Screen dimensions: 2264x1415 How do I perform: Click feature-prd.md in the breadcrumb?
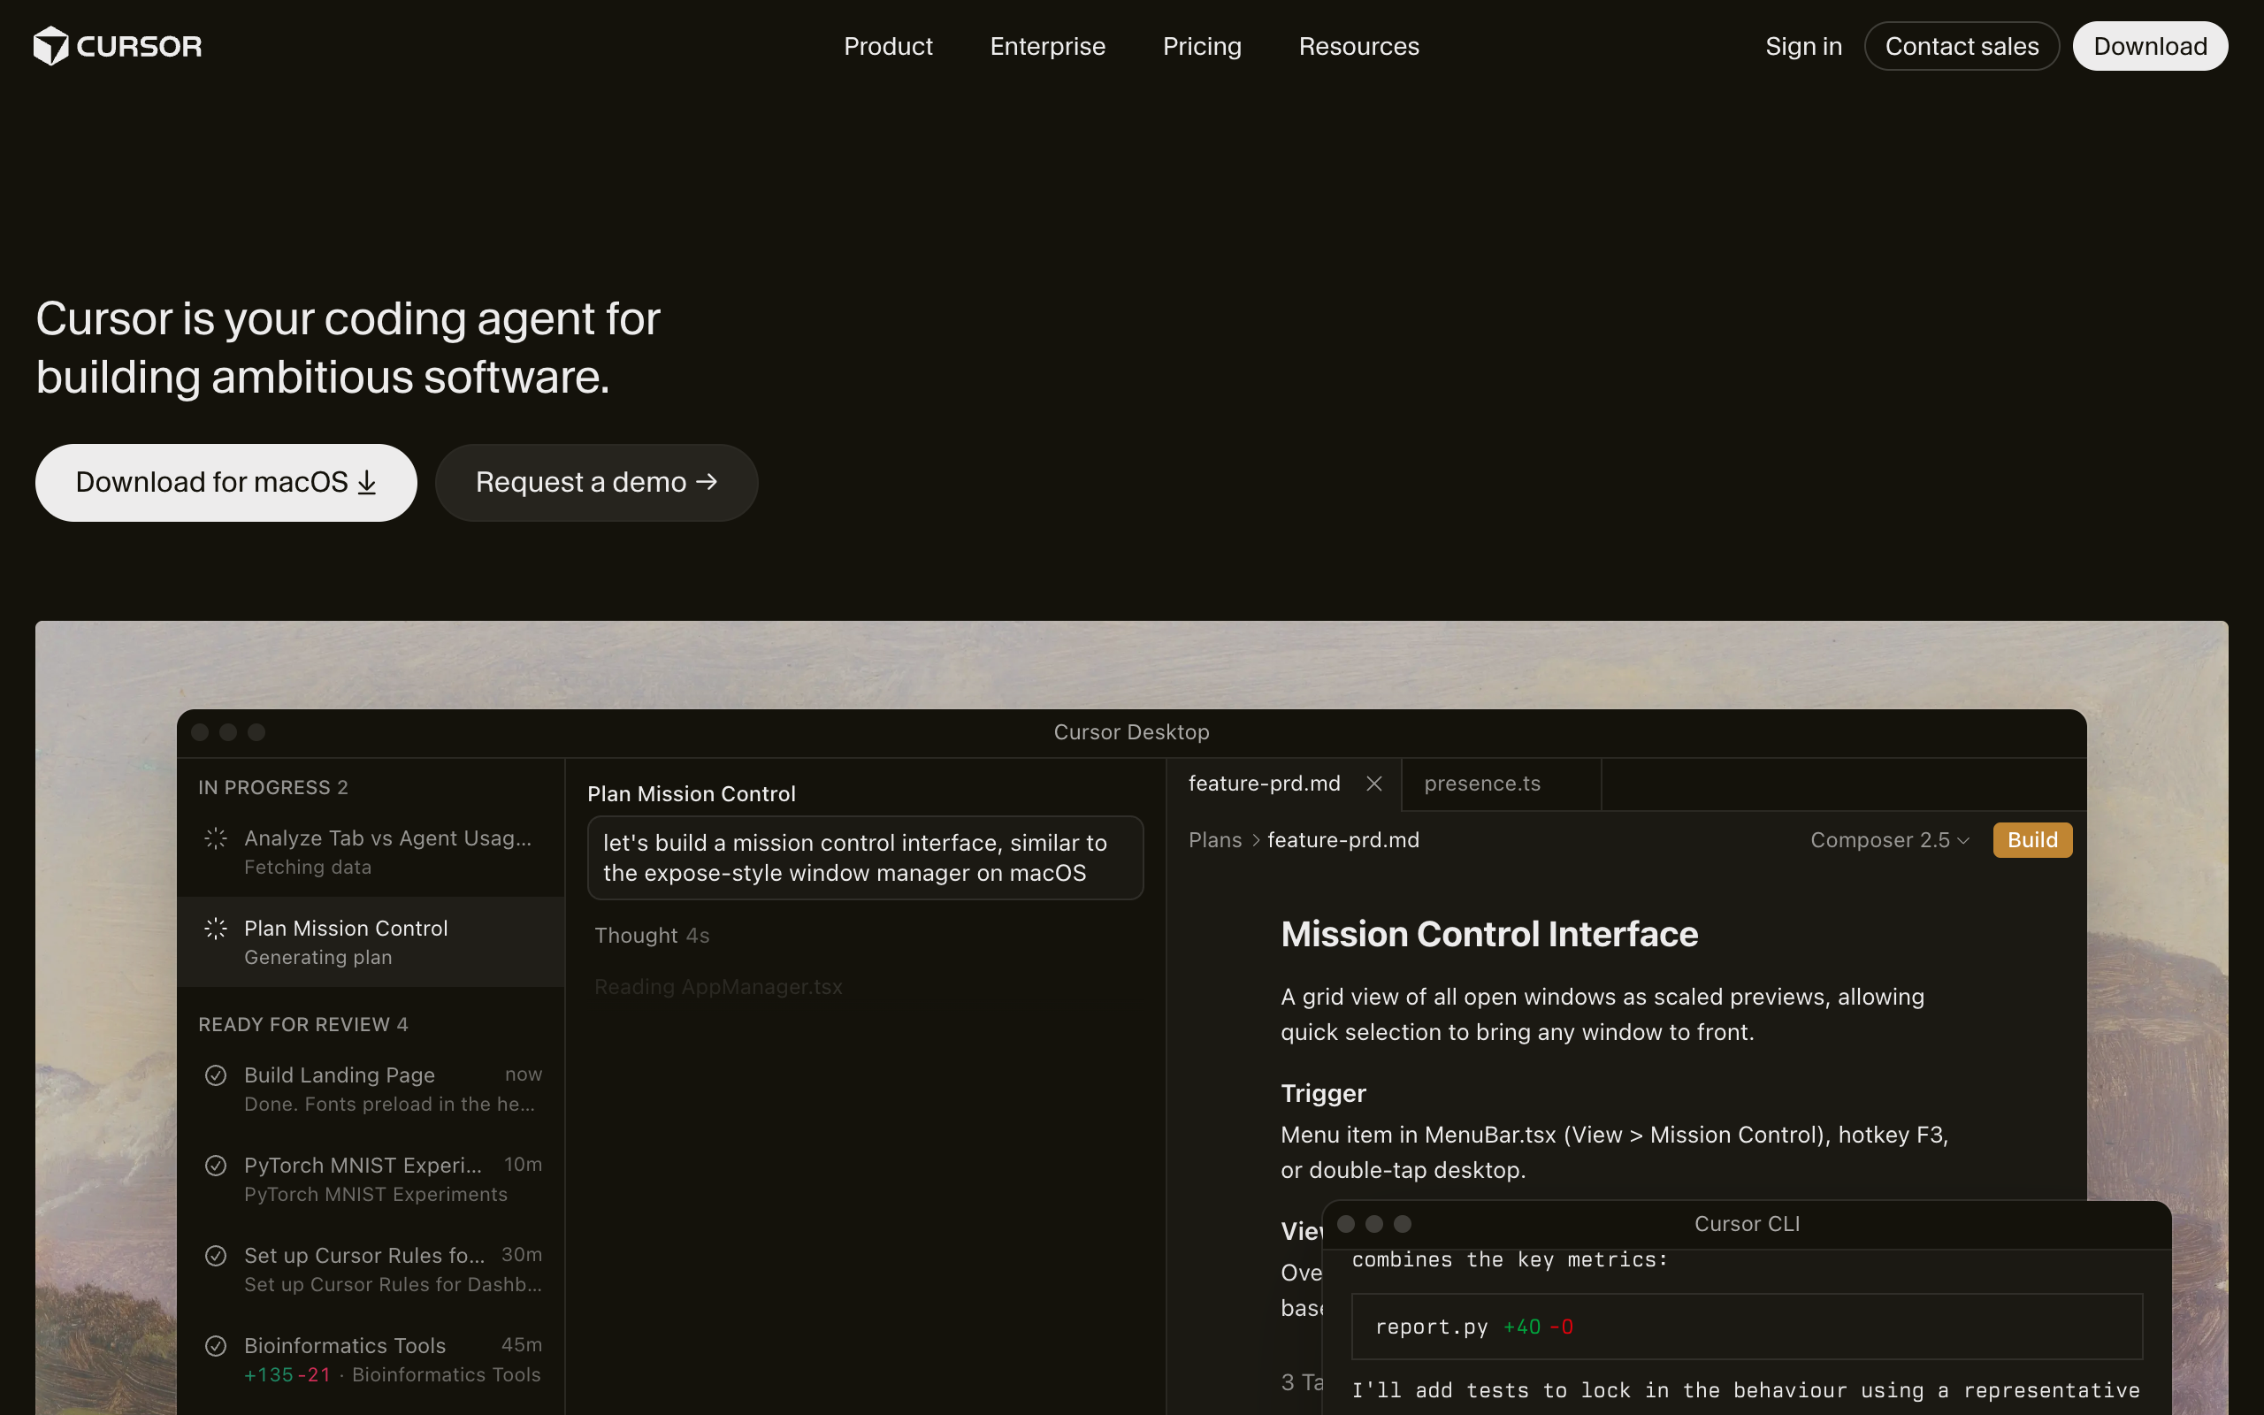point(1342,839)
